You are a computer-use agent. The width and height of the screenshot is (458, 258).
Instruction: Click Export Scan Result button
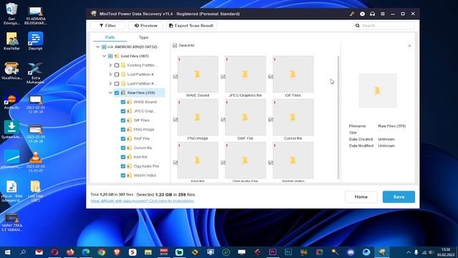[191, 26]
